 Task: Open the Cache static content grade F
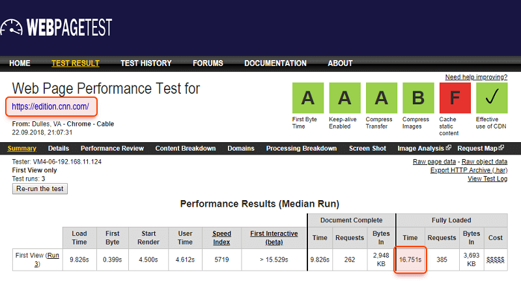click(455, 98)
